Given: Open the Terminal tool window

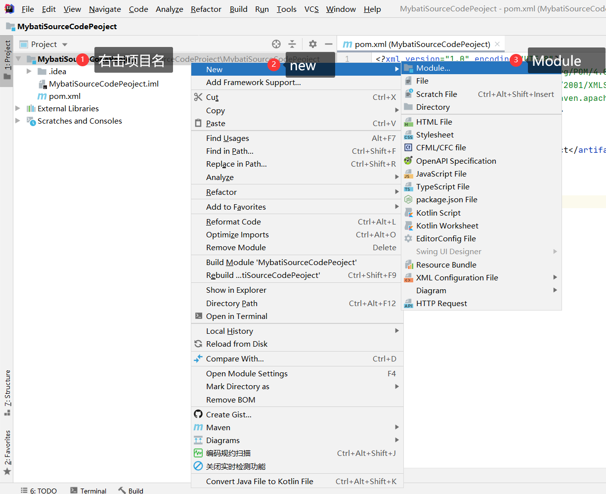Looking at the screenshot, I should [x=88, y=491].
